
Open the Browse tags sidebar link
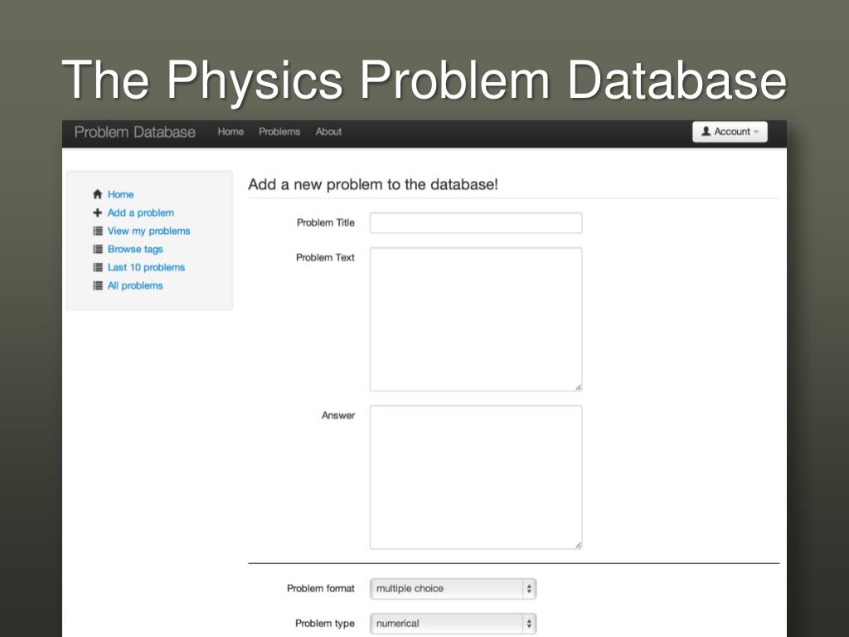pyautogui.click(x=135, y=250)
